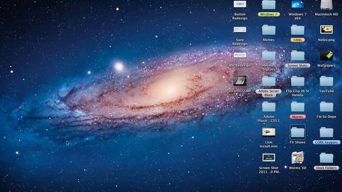Click the 'Bar Redesign' label text
The image size is (342, 192).
tap(240, 66)
